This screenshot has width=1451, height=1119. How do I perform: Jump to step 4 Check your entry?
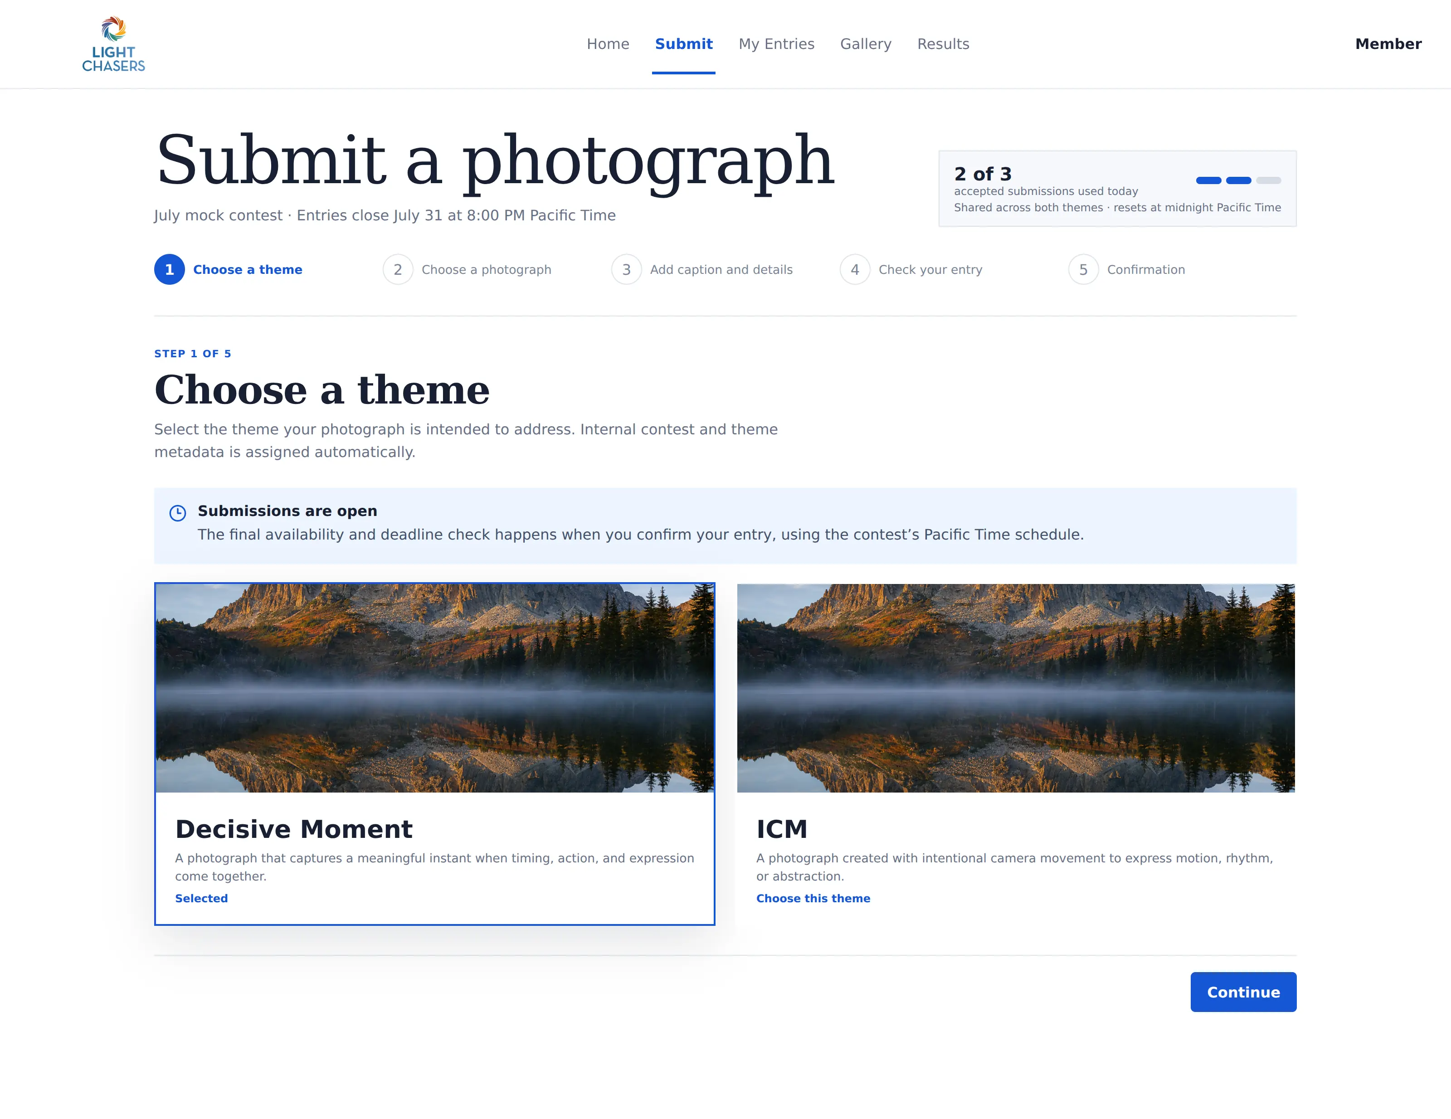click(911, 270)
